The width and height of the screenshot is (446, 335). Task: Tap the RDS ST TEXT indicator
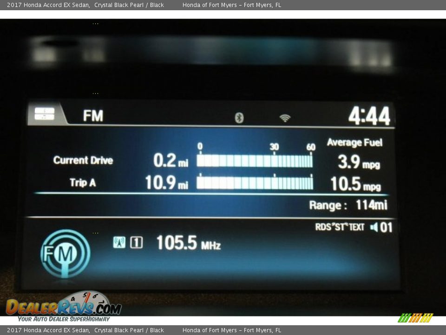(x=340, y=227)
